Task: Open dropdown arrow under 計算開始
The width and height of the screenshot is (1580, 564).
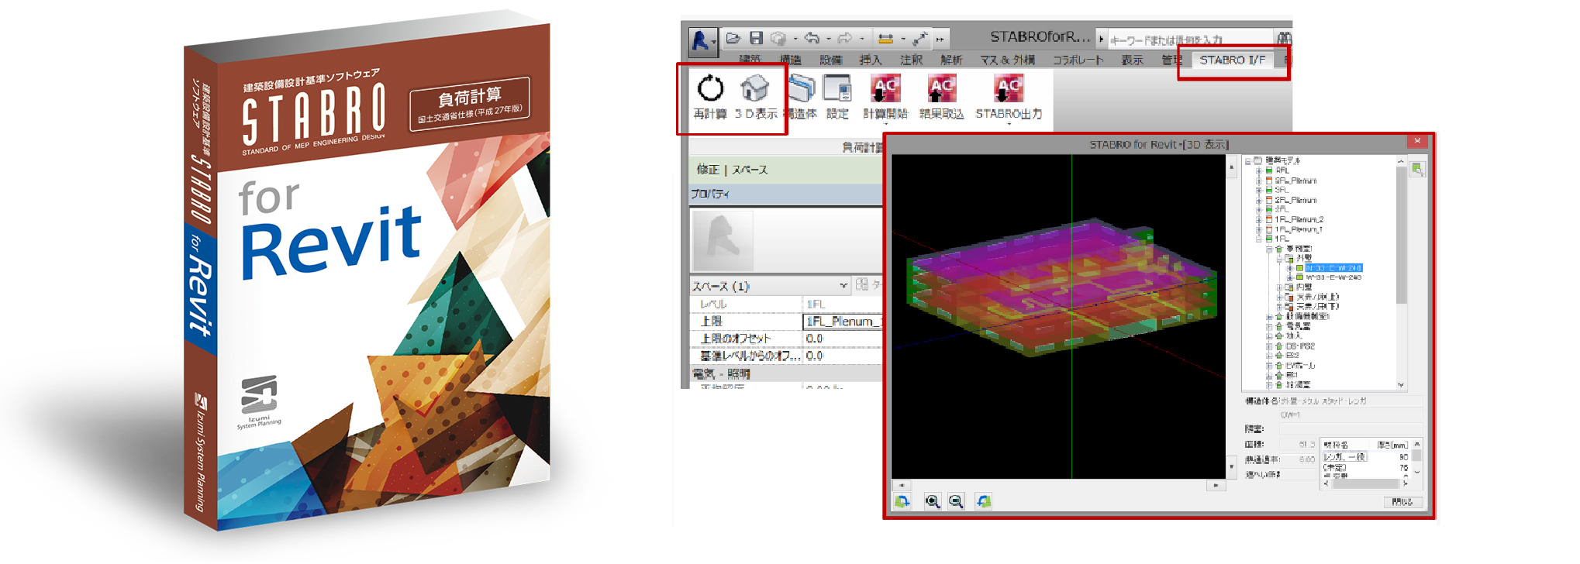Action: [885, 124]
